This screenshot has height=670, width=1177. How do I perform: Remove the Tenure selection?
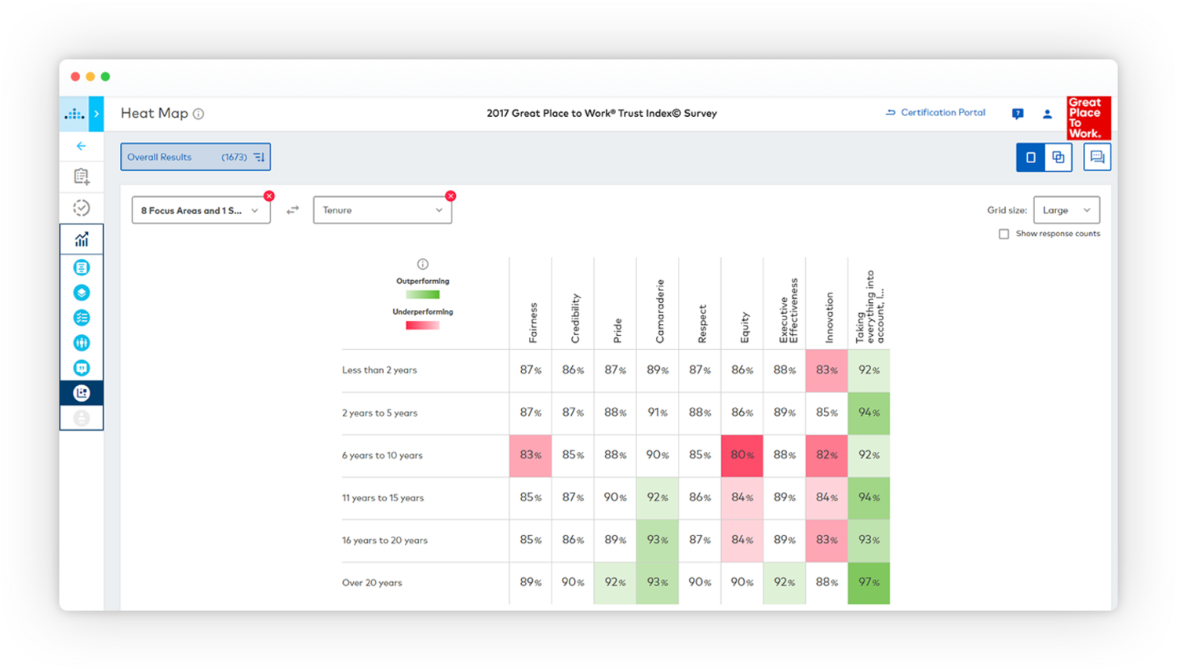(x=450, y=196)
